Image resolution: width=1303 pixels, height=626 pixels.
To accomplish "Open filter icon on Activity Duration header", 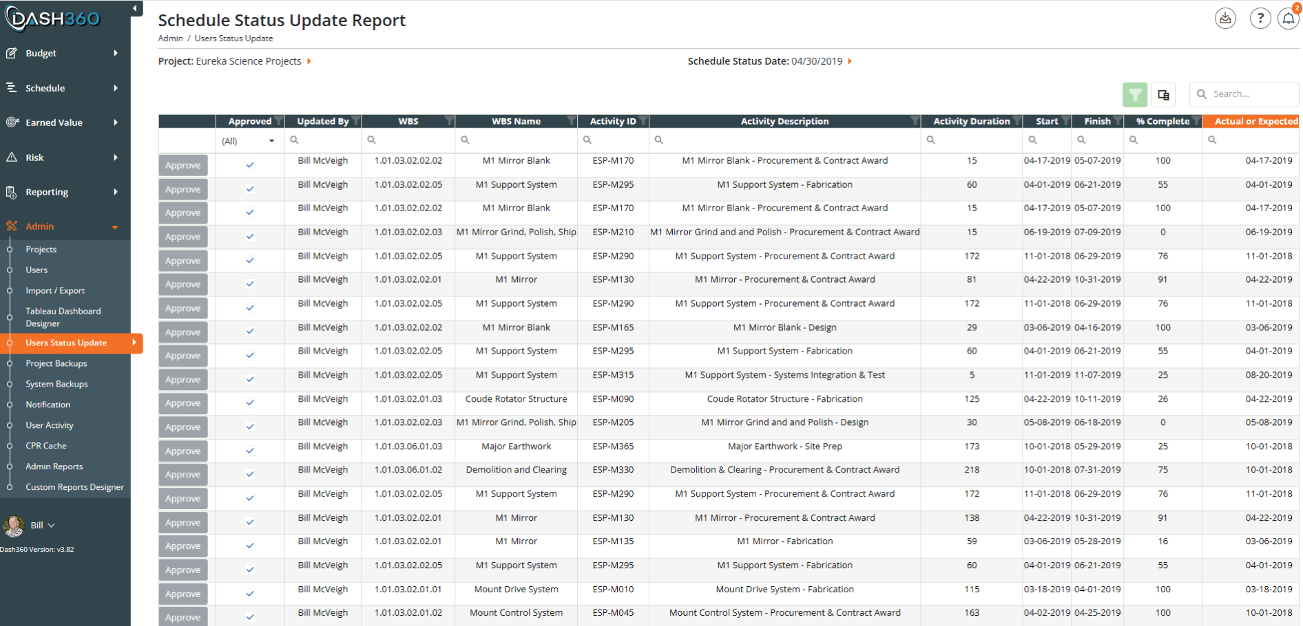I will [1017, 121].
